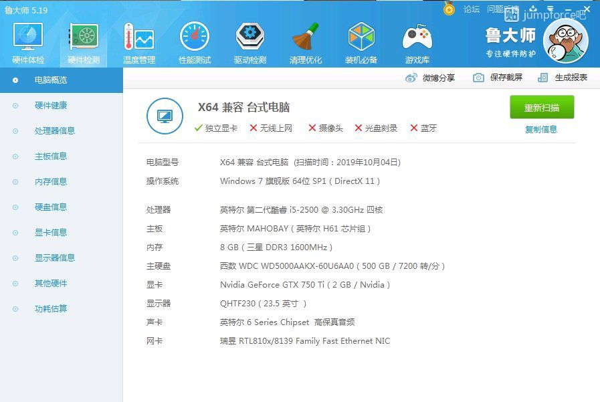Click 'Windows 7 旗舰版 64位 SP1' value
This screenshot has height=402, width=600.
point(273,181)
